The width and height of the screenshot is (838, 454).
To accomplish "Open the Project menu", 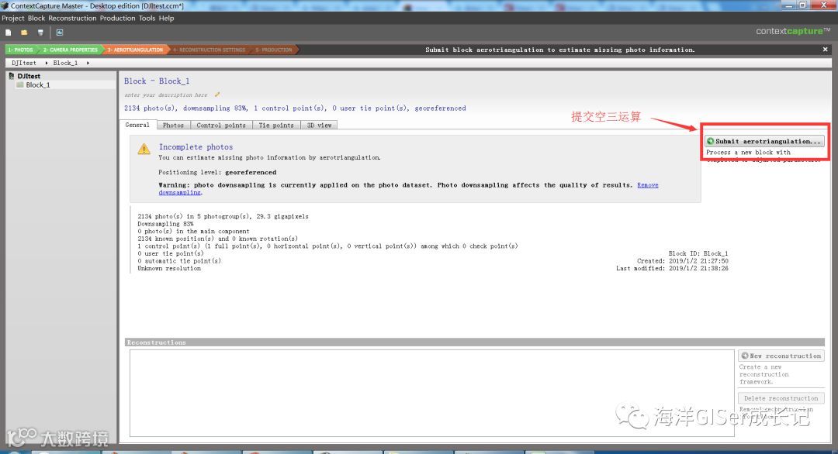I will coord(13,18).
